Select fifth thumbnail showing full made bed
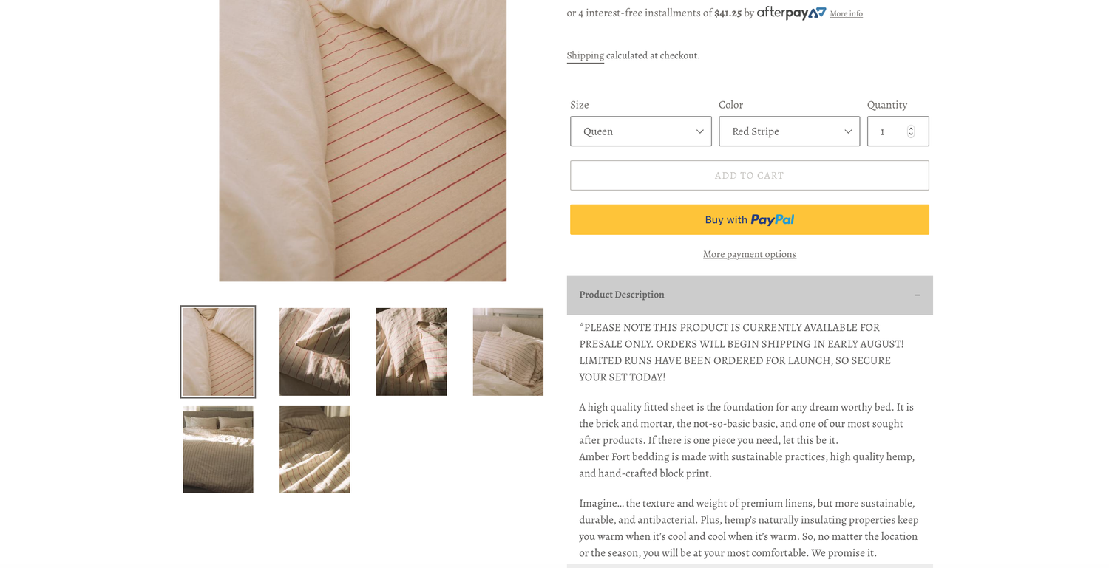Screen dimensions: 1109x568 [x=218, y=449]
